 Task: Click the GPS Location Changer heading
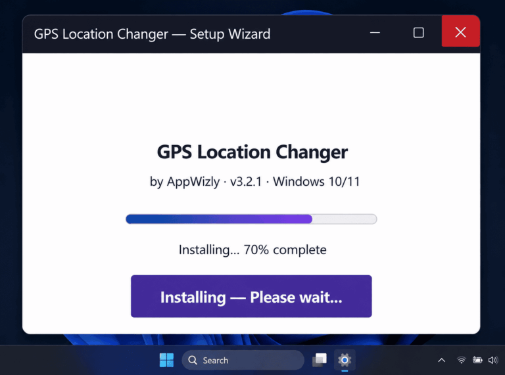coord(252,152)
